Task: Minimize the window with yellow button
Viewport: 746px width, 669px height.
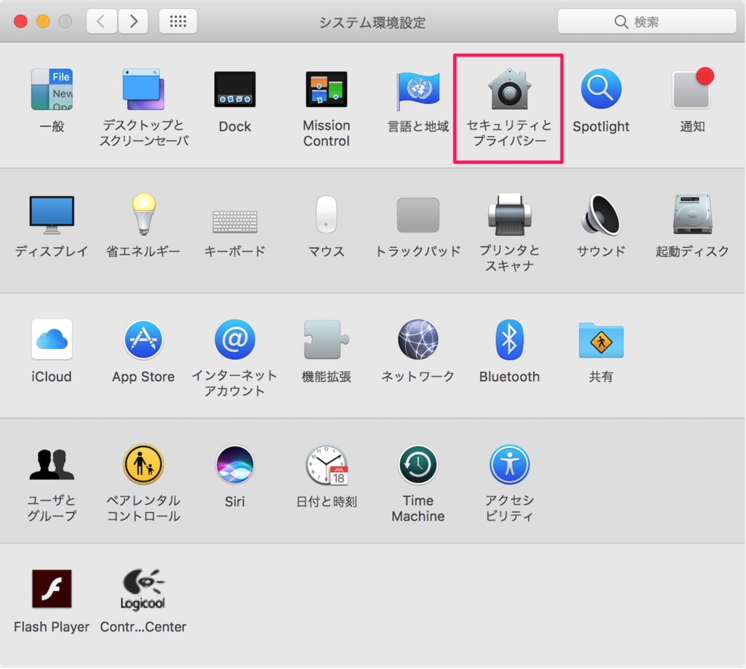Action: pyautogui.click(x=43, y=21)
